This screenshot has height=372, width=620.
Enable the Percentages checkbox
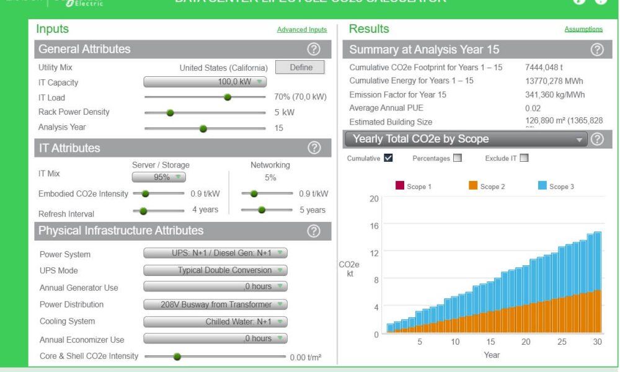(x=457, y=158)
